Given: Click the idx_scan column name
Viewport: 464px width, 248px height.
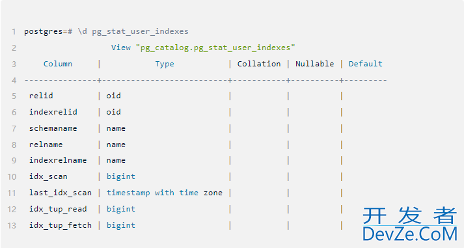Looking at the screenshot, I should click(48, 176).
